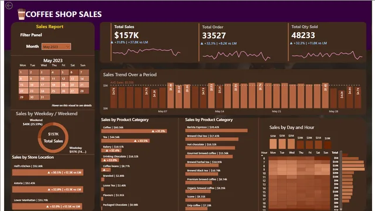Select the Premium brewed coffee bar
This screenshot has height=211, width=375.
pyautogui.click(x=199, y=182)
